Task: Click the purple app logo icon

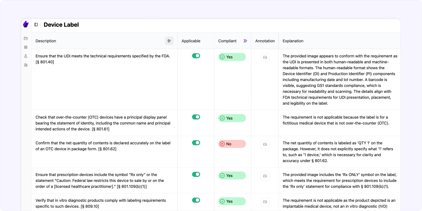Action: pos(26,24)
